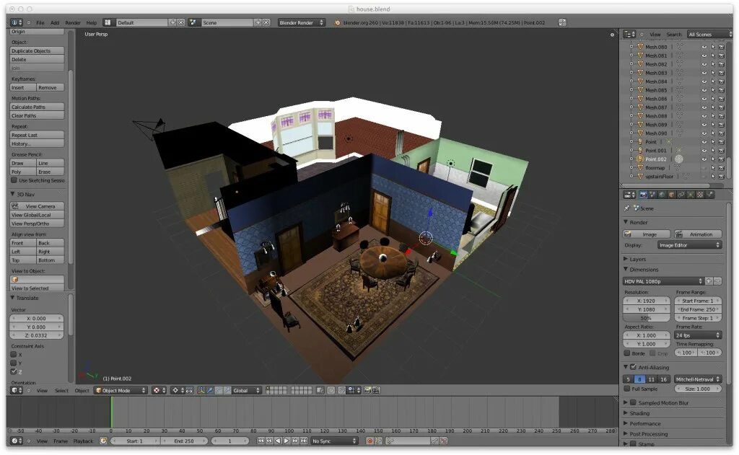
Task: Toggle renderability camera for Mesh.090
Action: 722,133
